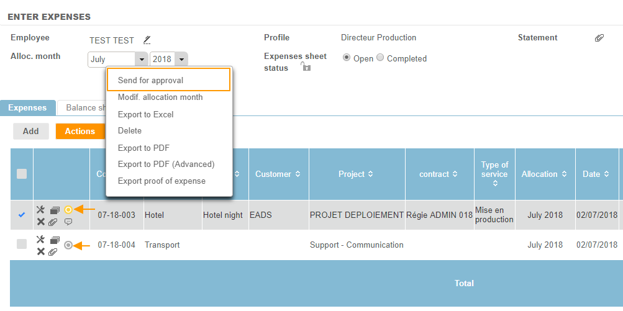
Task: Tick the checkbox for the Transport expense
Action: pos(22,245)
